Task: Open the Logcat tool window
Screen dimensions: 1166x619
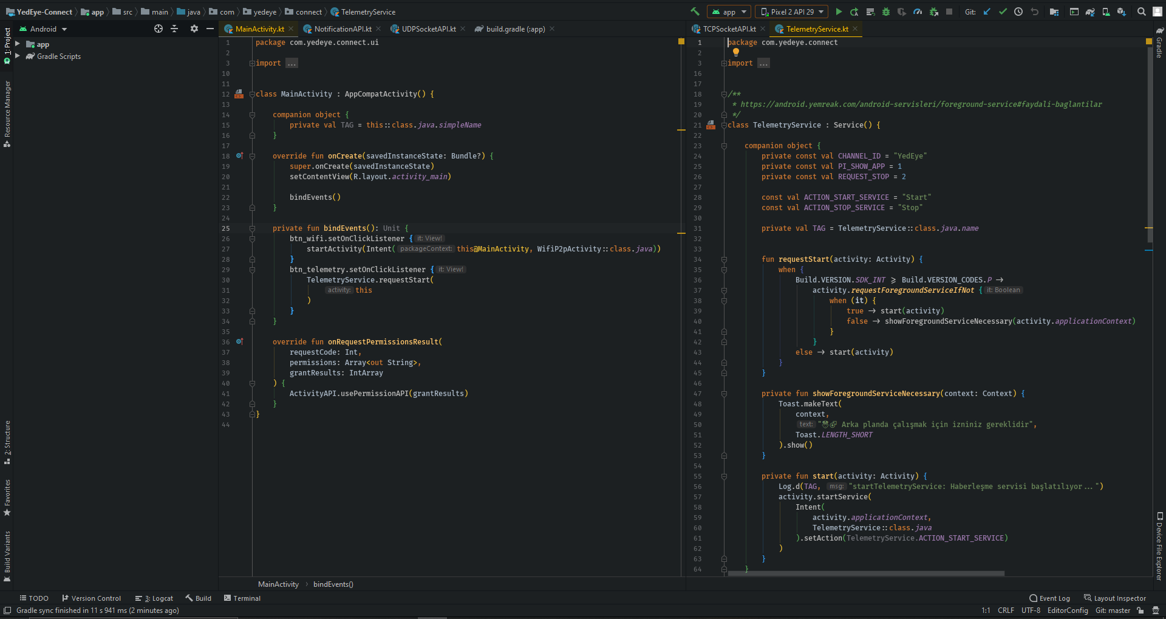Action: (154, 598)
